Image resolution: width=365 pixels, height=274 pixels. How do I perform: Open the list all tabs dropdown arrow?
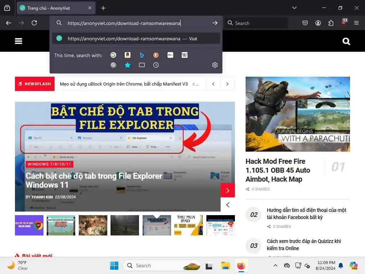[x=294, y=8]
